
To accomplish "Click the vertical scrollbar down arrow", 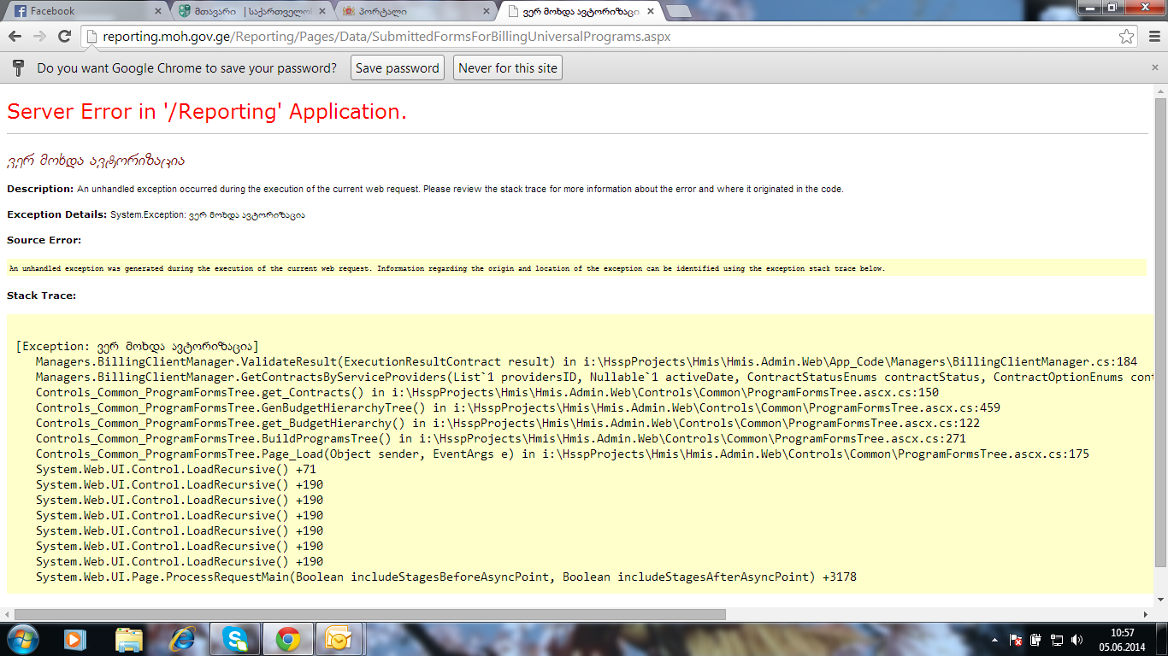I will pyautogui.click(x=1160, y=600).
